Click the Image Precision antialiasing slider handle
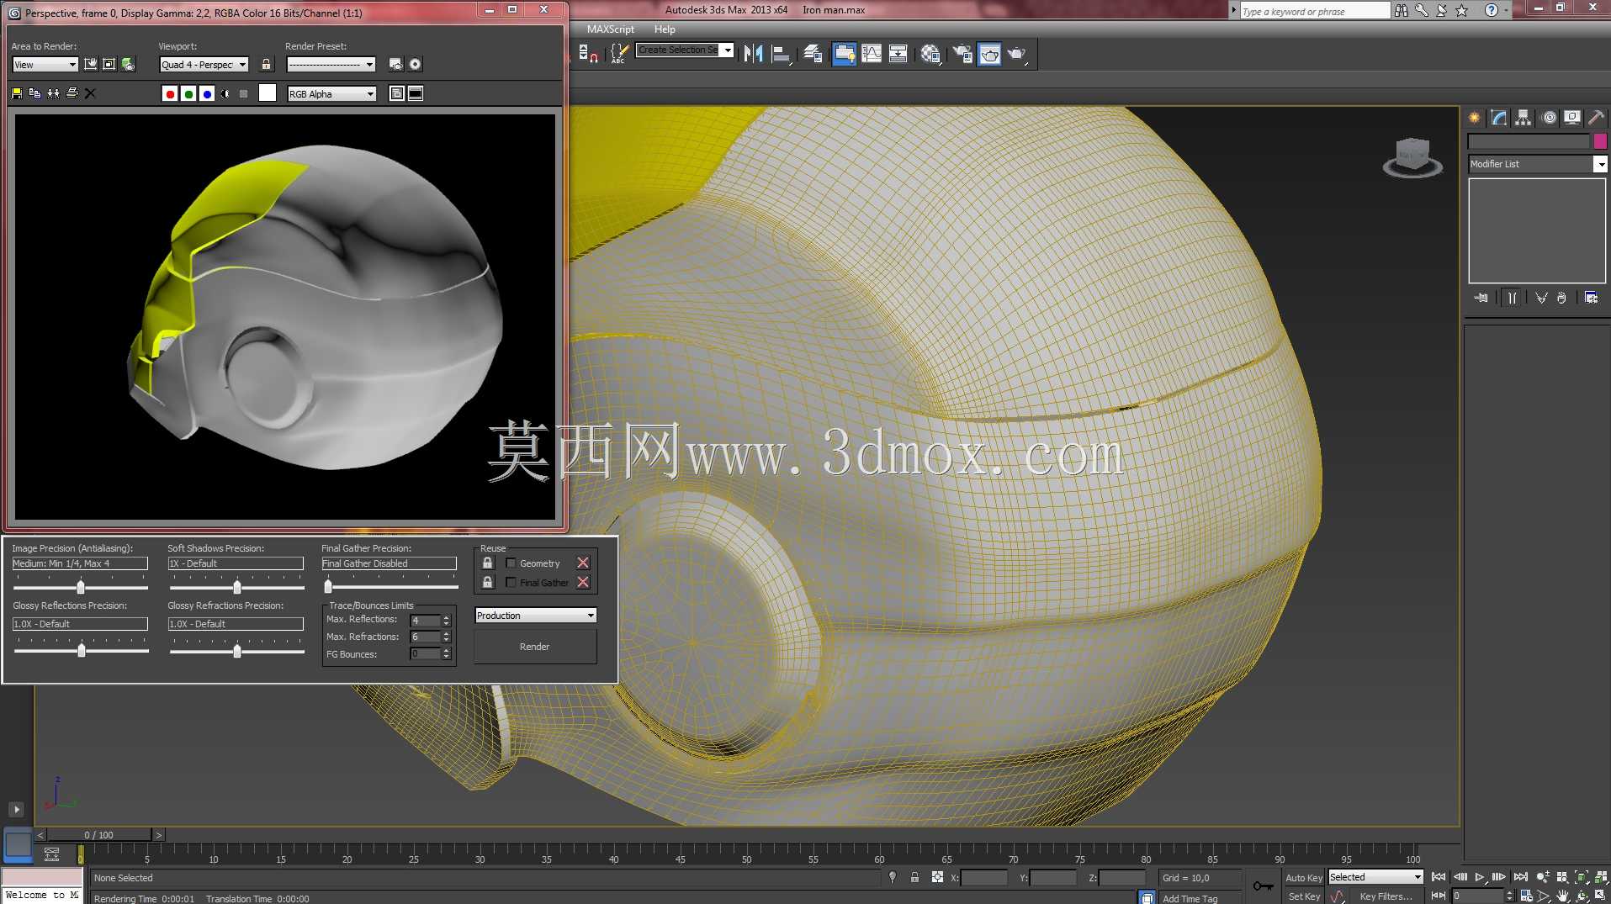 81,587
